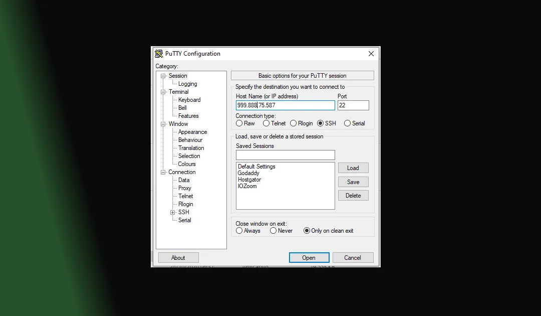Open the Terminal category

point(178,92)
